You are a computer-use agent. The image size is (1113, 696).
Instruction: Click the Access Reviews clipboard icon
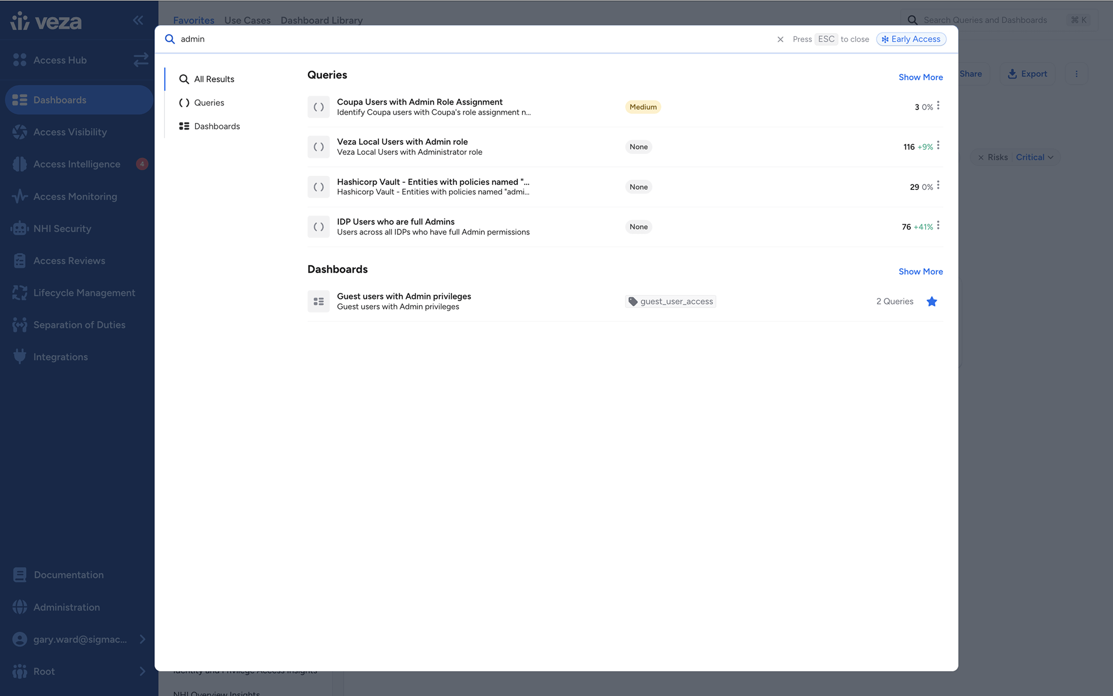point(19,260)
